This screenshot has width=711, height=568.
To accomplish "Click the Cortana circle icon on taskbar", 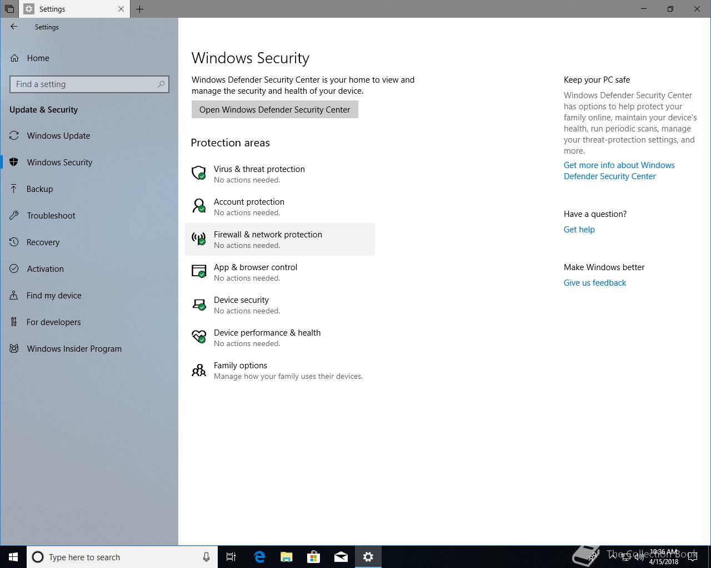I will [x=38, y=557].
